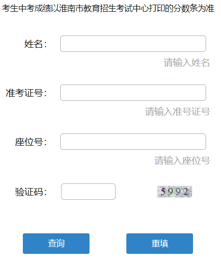Select the 请输入座位号 hint text

182,161
